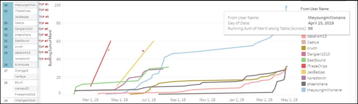Viewport: 358px width, 104px height.
Task: Select the bL4nkcode table row
Action: click(x=20, y=65)
